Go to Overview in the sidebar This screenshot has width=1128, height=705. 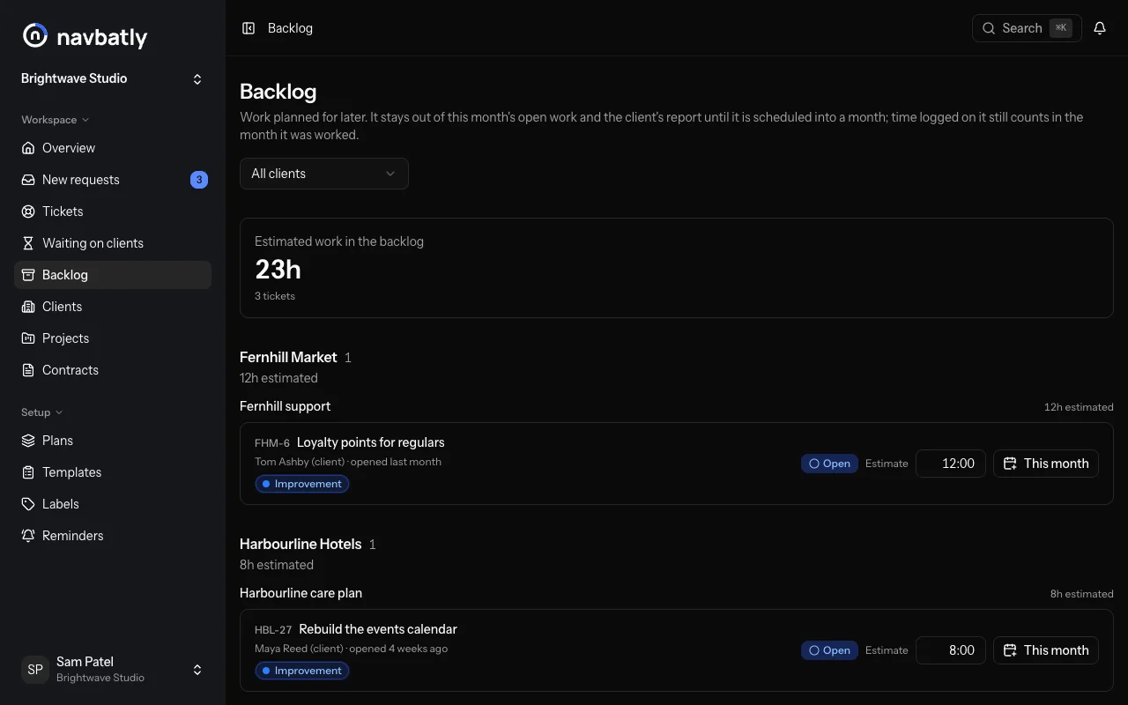click(113, 148)
